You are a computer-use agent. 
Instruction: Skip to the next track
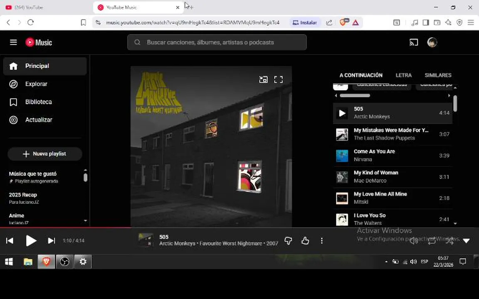(x=52, y=241)
